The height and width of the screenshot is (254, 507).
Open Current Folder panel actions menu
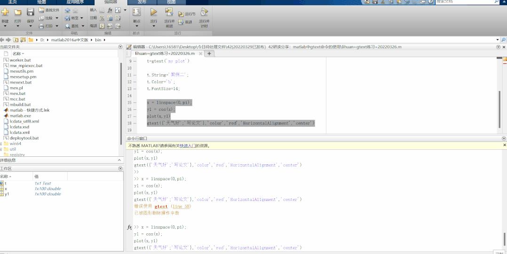click(120, 47)
